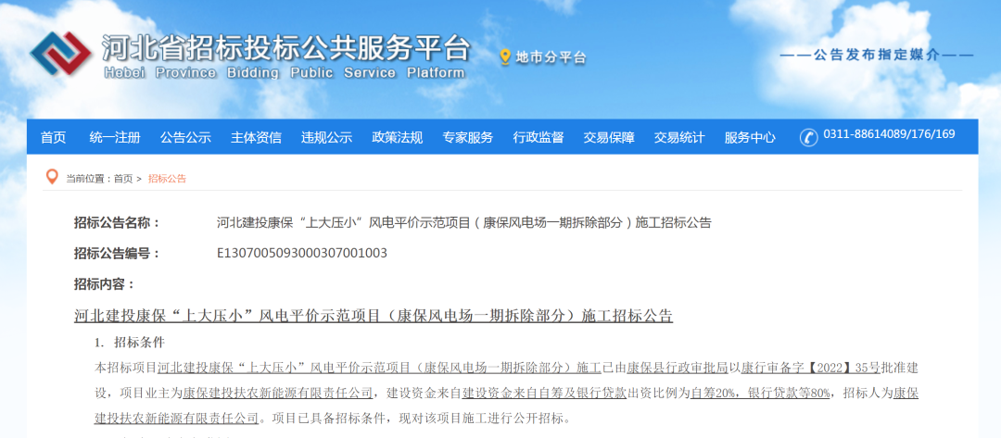Click the phone number 0311-88614089/176/169
The image size is (1001, 438).
pyautogui.click(x=889, y=134)
